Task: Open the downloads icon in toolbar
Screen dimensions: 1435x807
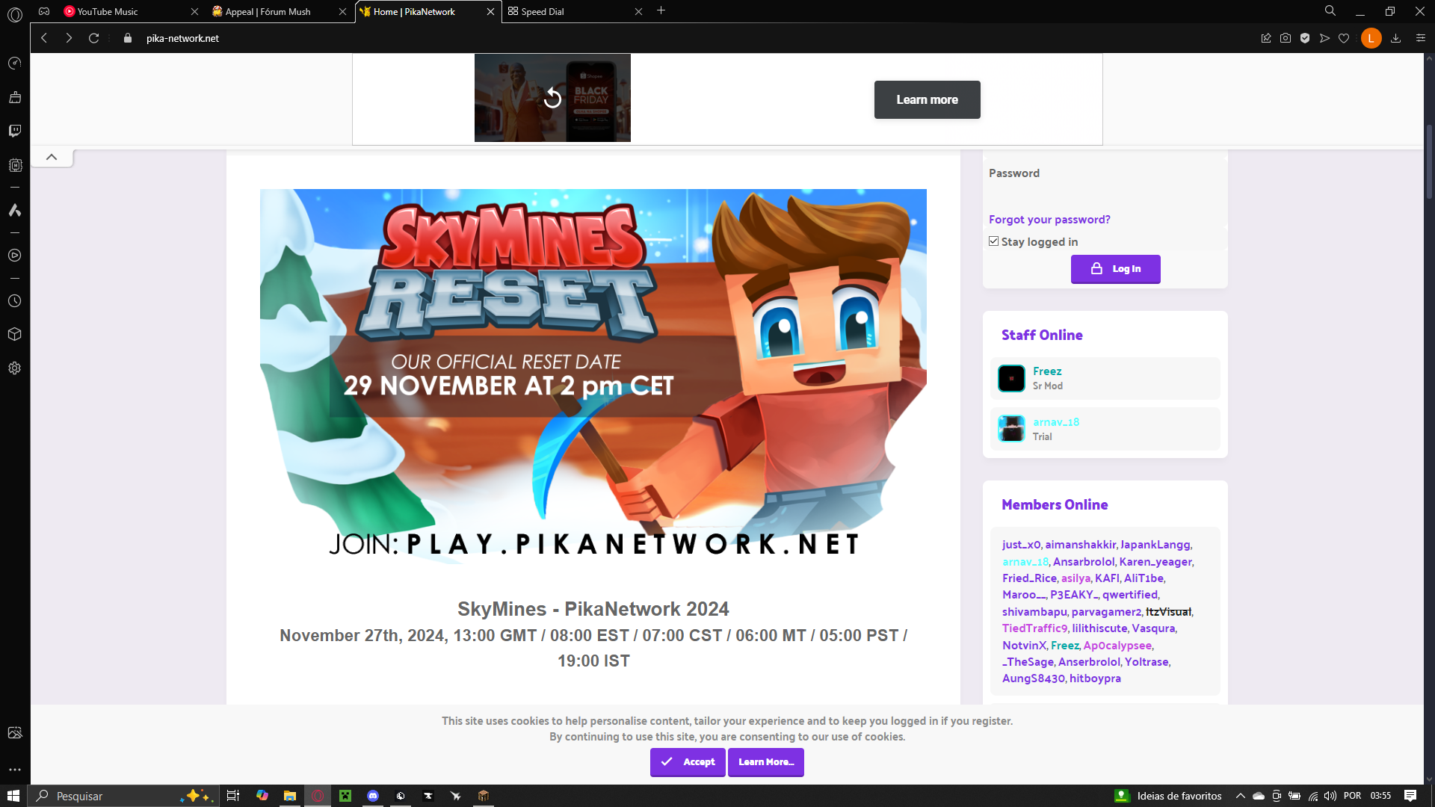Action: [1395, 38]
